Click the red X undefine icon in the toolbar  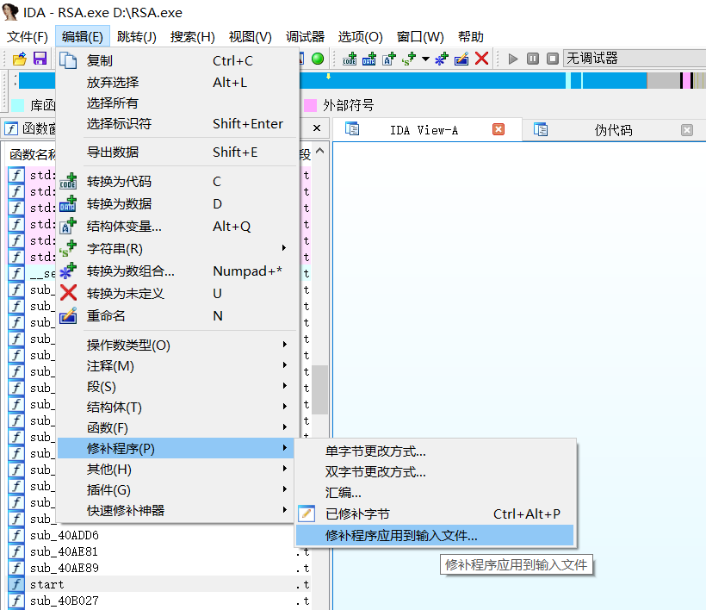[x=482, y=59]
